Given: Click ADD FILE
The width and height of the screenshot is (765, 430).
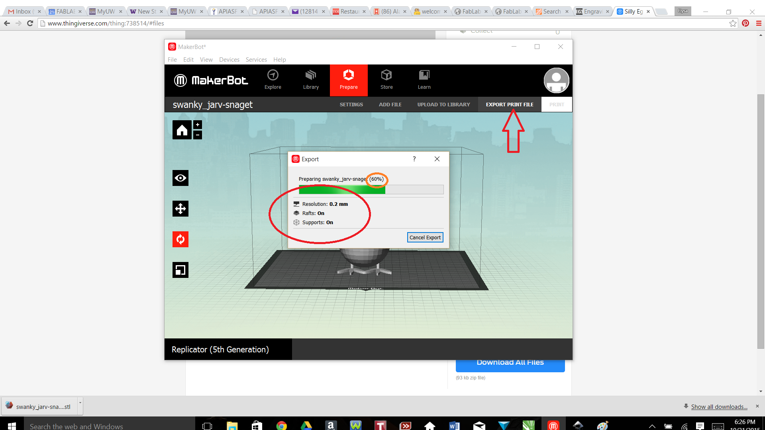Looking at the screenshot, I should [390, 104].
